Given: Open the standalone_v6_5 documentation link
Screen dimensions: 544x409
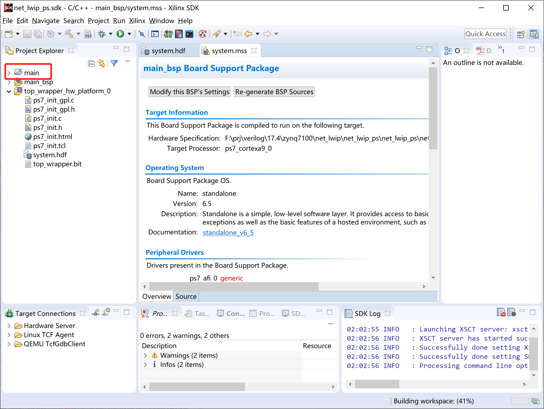Looking at the screenshot, I should (x=228, y=233).
